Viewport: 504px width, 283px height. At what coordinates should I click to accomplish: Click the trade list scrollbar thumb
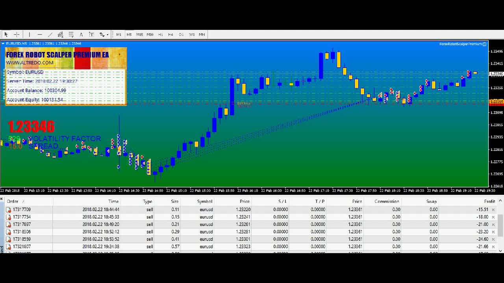pos(500,226)
